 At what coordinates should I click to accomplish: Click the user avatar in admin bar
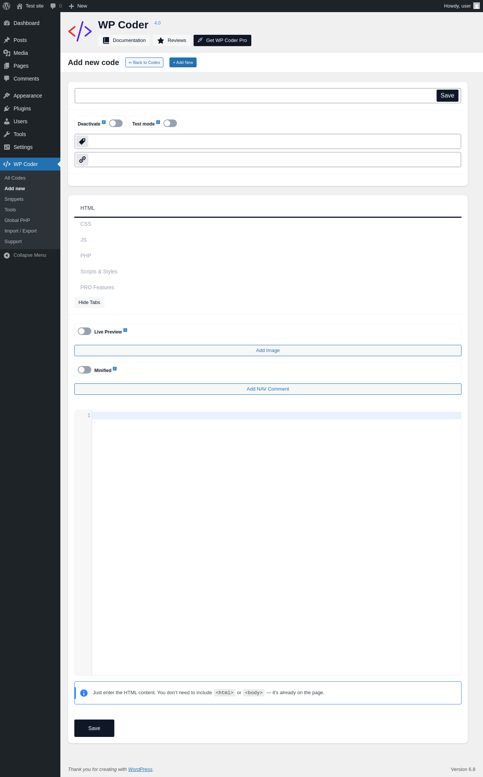click(x=477, y=6)
